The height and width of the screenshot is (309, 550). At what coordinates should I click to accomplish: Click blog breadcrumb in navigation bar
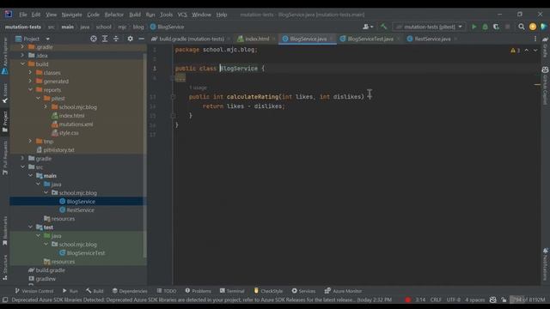coord(138,27)
